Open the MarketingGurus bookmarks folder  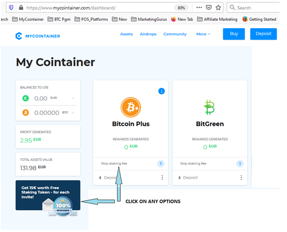point(149,19)
